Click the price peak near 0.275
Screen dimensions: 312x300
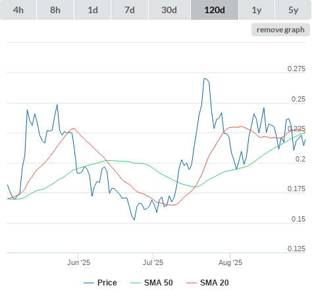coord(205,78)
